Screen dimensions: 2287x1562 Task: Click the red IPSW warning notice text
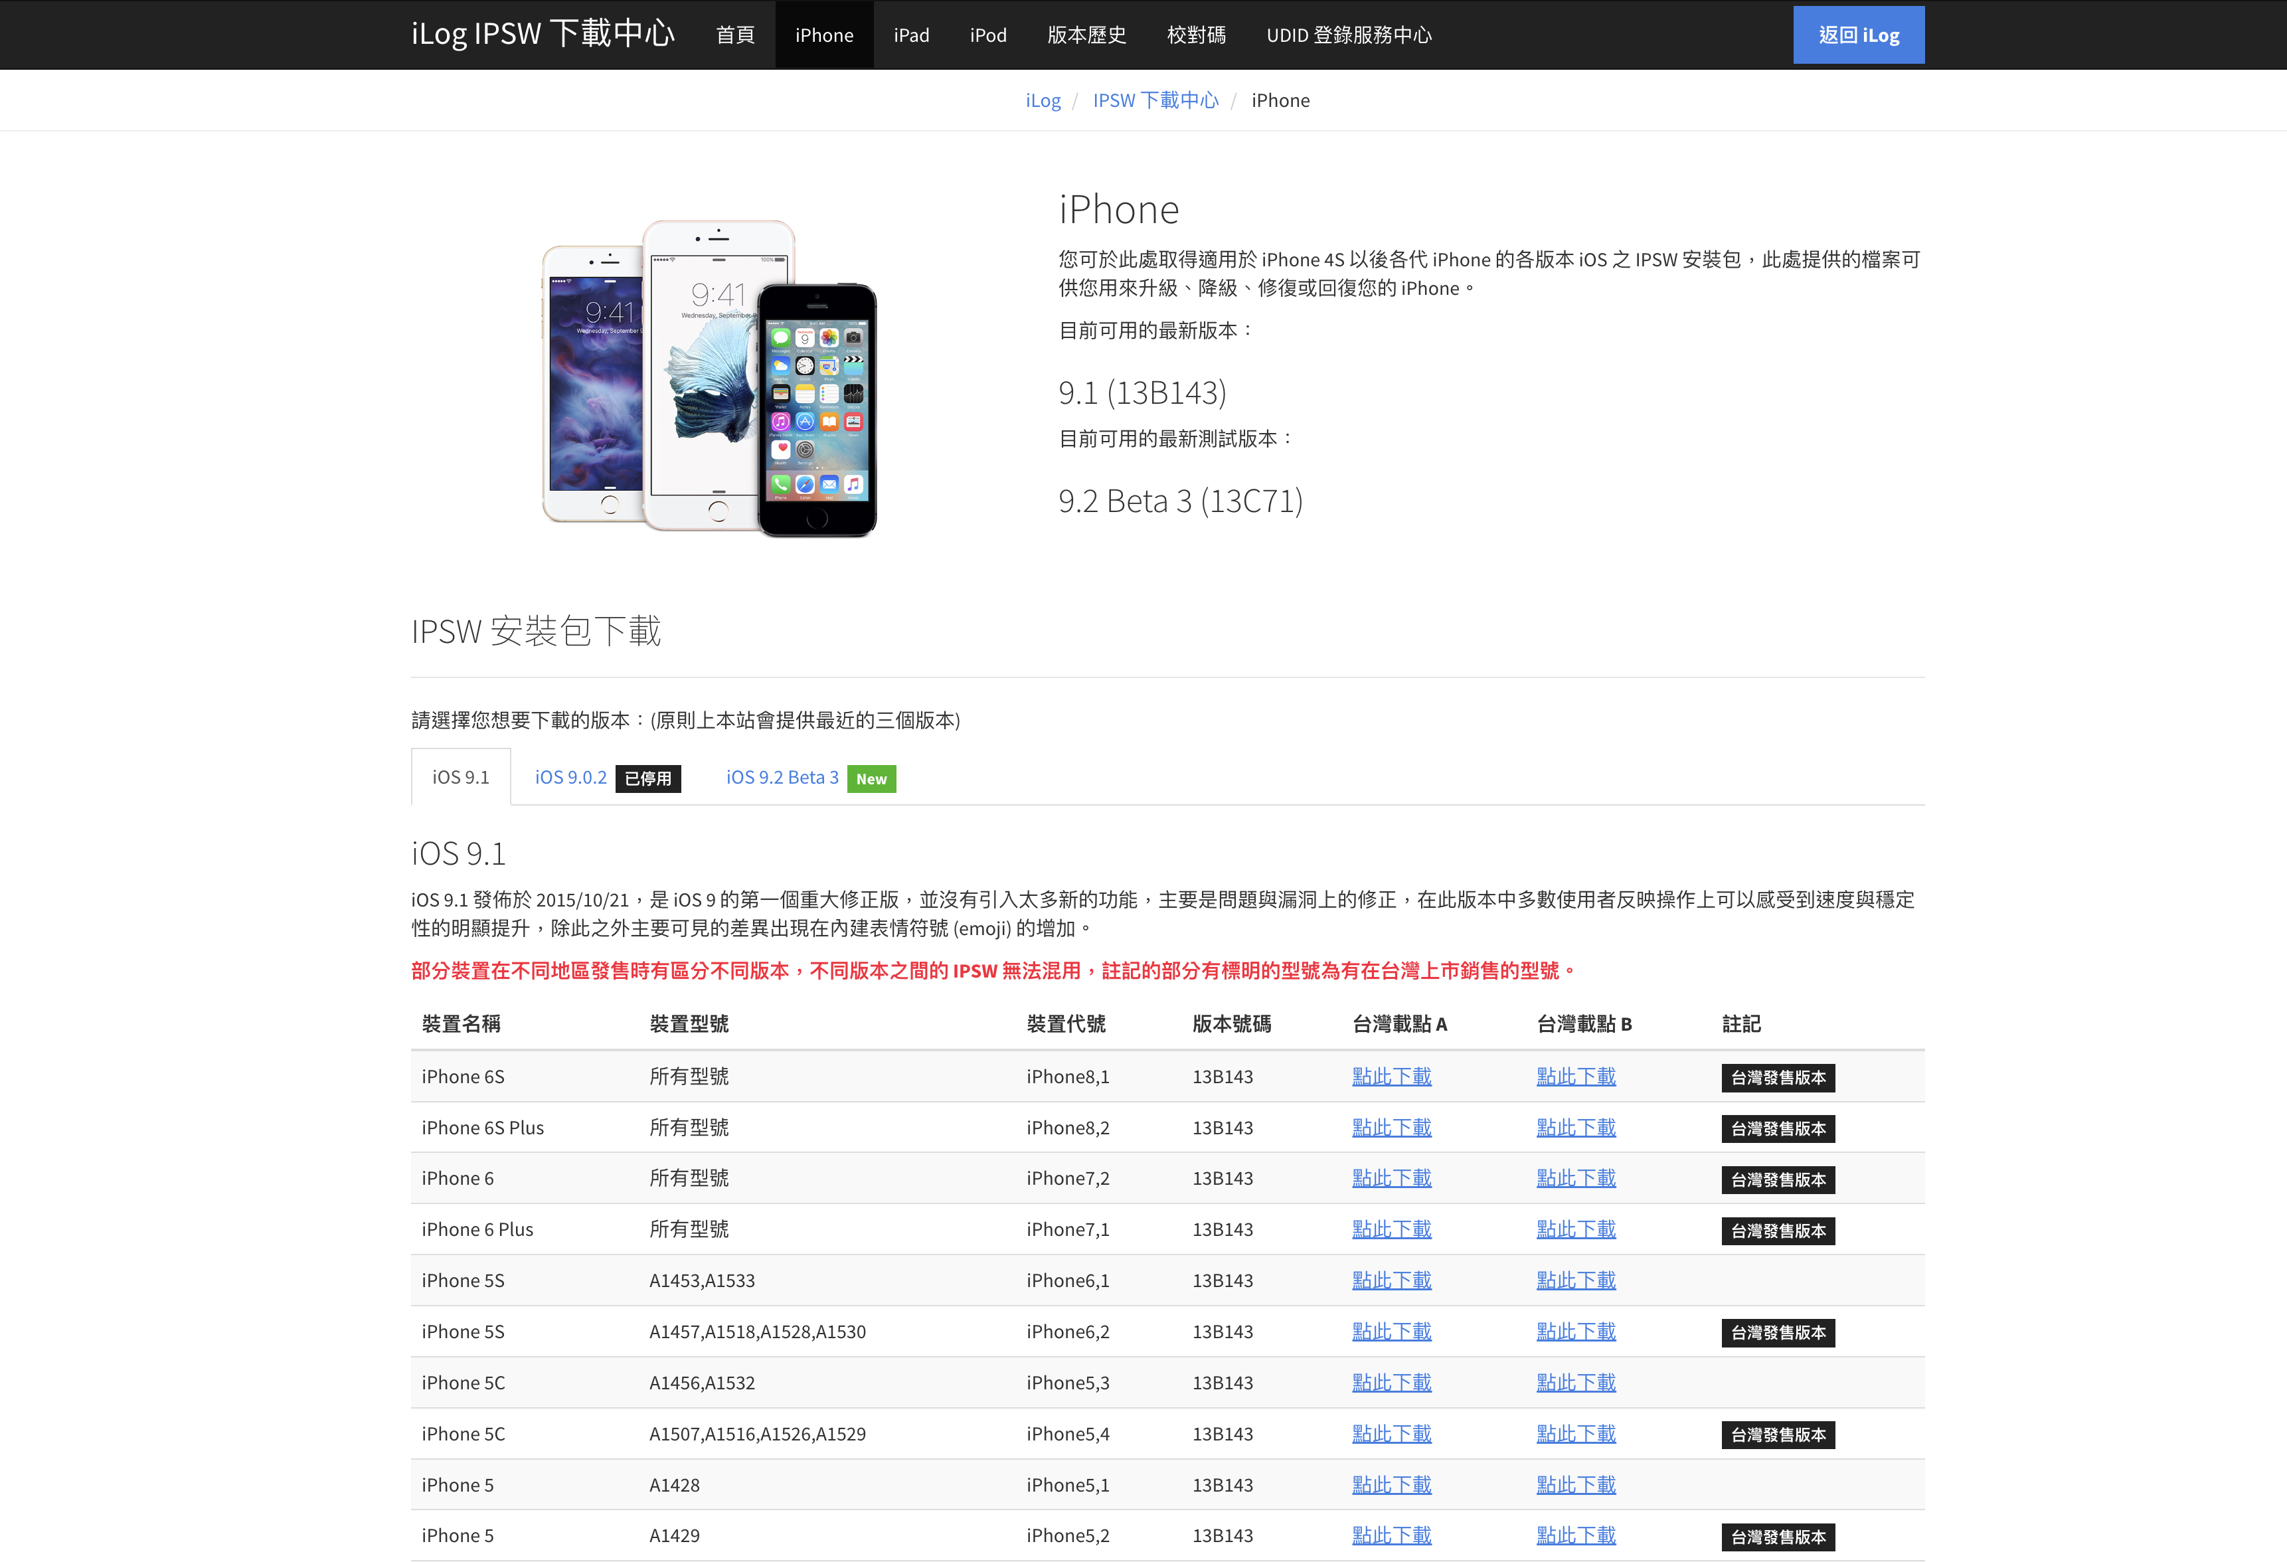click(994, 970)
